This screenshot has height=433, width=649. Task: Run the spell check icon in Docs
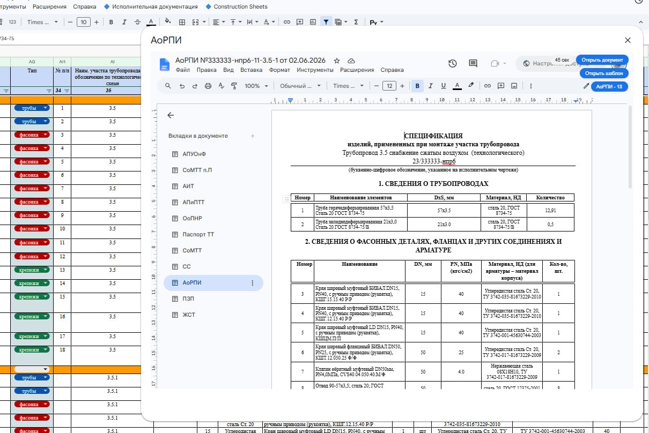pos(221,86)
